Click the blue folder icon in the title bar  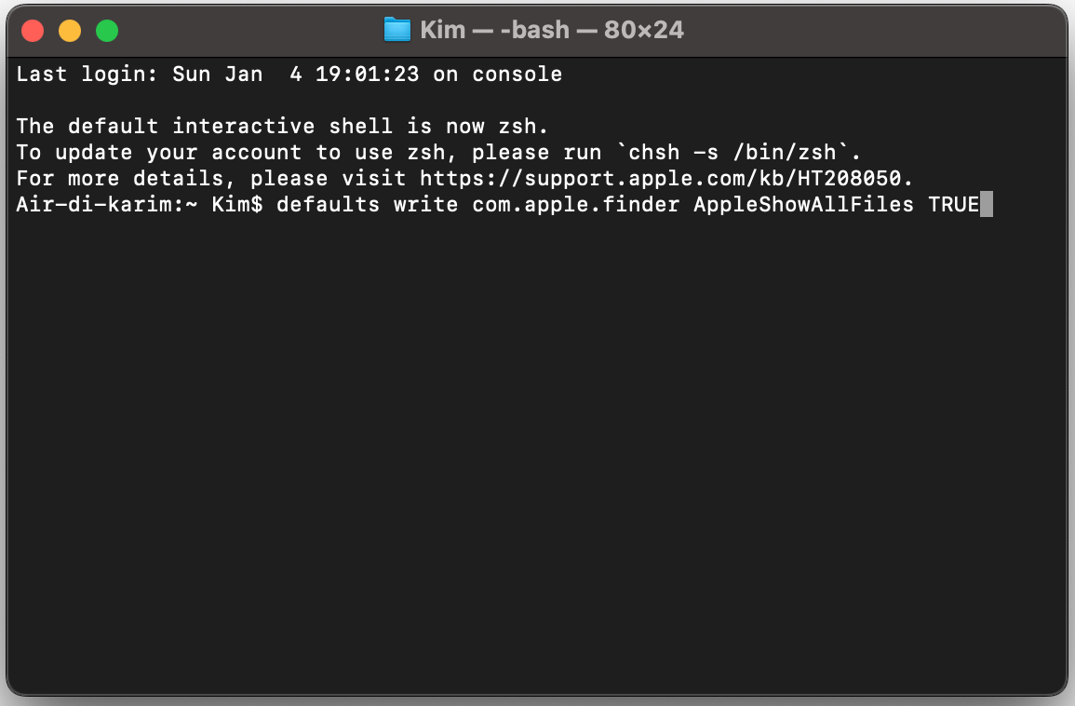pyautogui.click(x=396, y=29)
